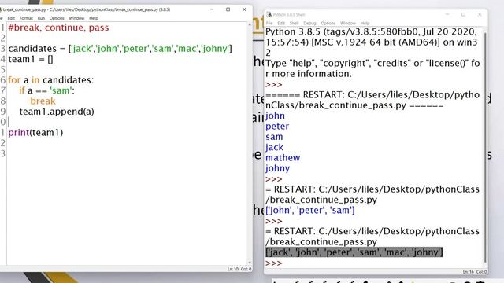504x283 pixels.
Task: Click the 'print(team1)' line
Action: tap(35, 133)
